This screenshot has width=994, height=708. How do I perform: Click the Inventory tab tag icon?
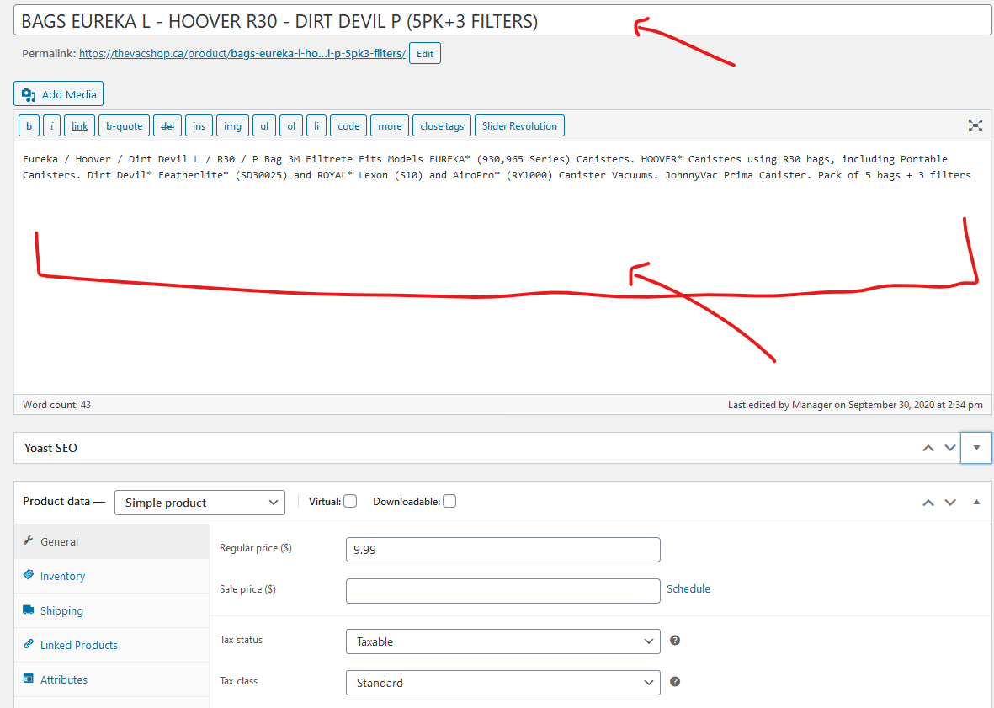29,575
